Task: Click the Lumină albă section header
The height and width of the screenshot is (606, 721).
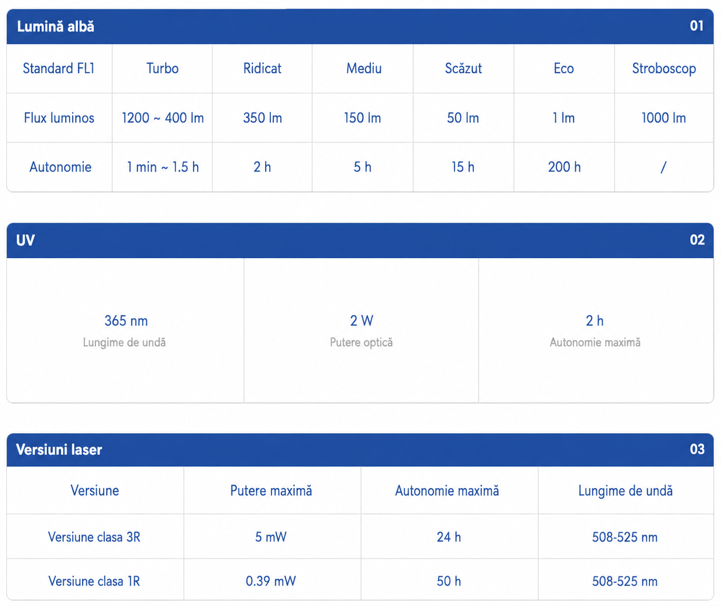Action: 360,26
